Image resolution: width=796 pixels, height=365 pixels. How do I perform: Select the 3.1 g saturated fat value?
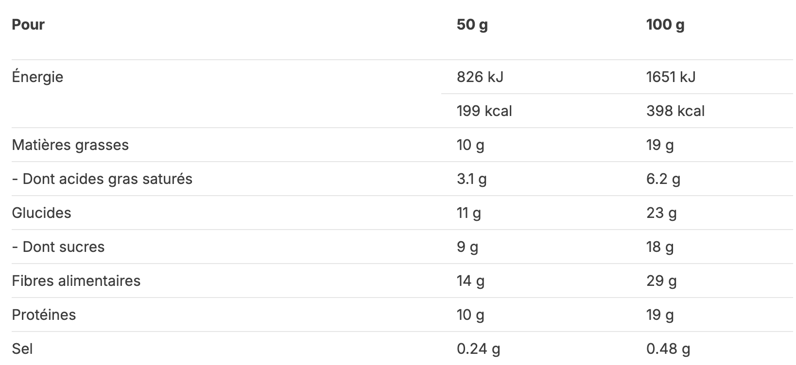tap(471, 179)
